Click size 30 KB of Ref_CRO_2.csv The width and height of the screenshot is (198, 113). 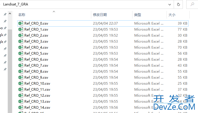tap(183, 35)
